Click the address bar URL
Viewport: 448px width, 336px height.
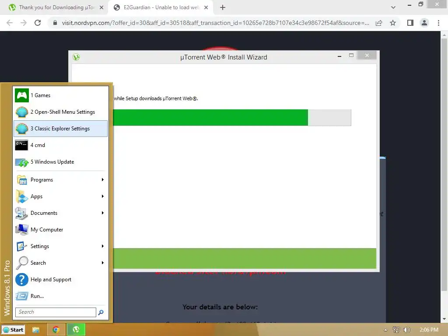[x=215, y=23]
